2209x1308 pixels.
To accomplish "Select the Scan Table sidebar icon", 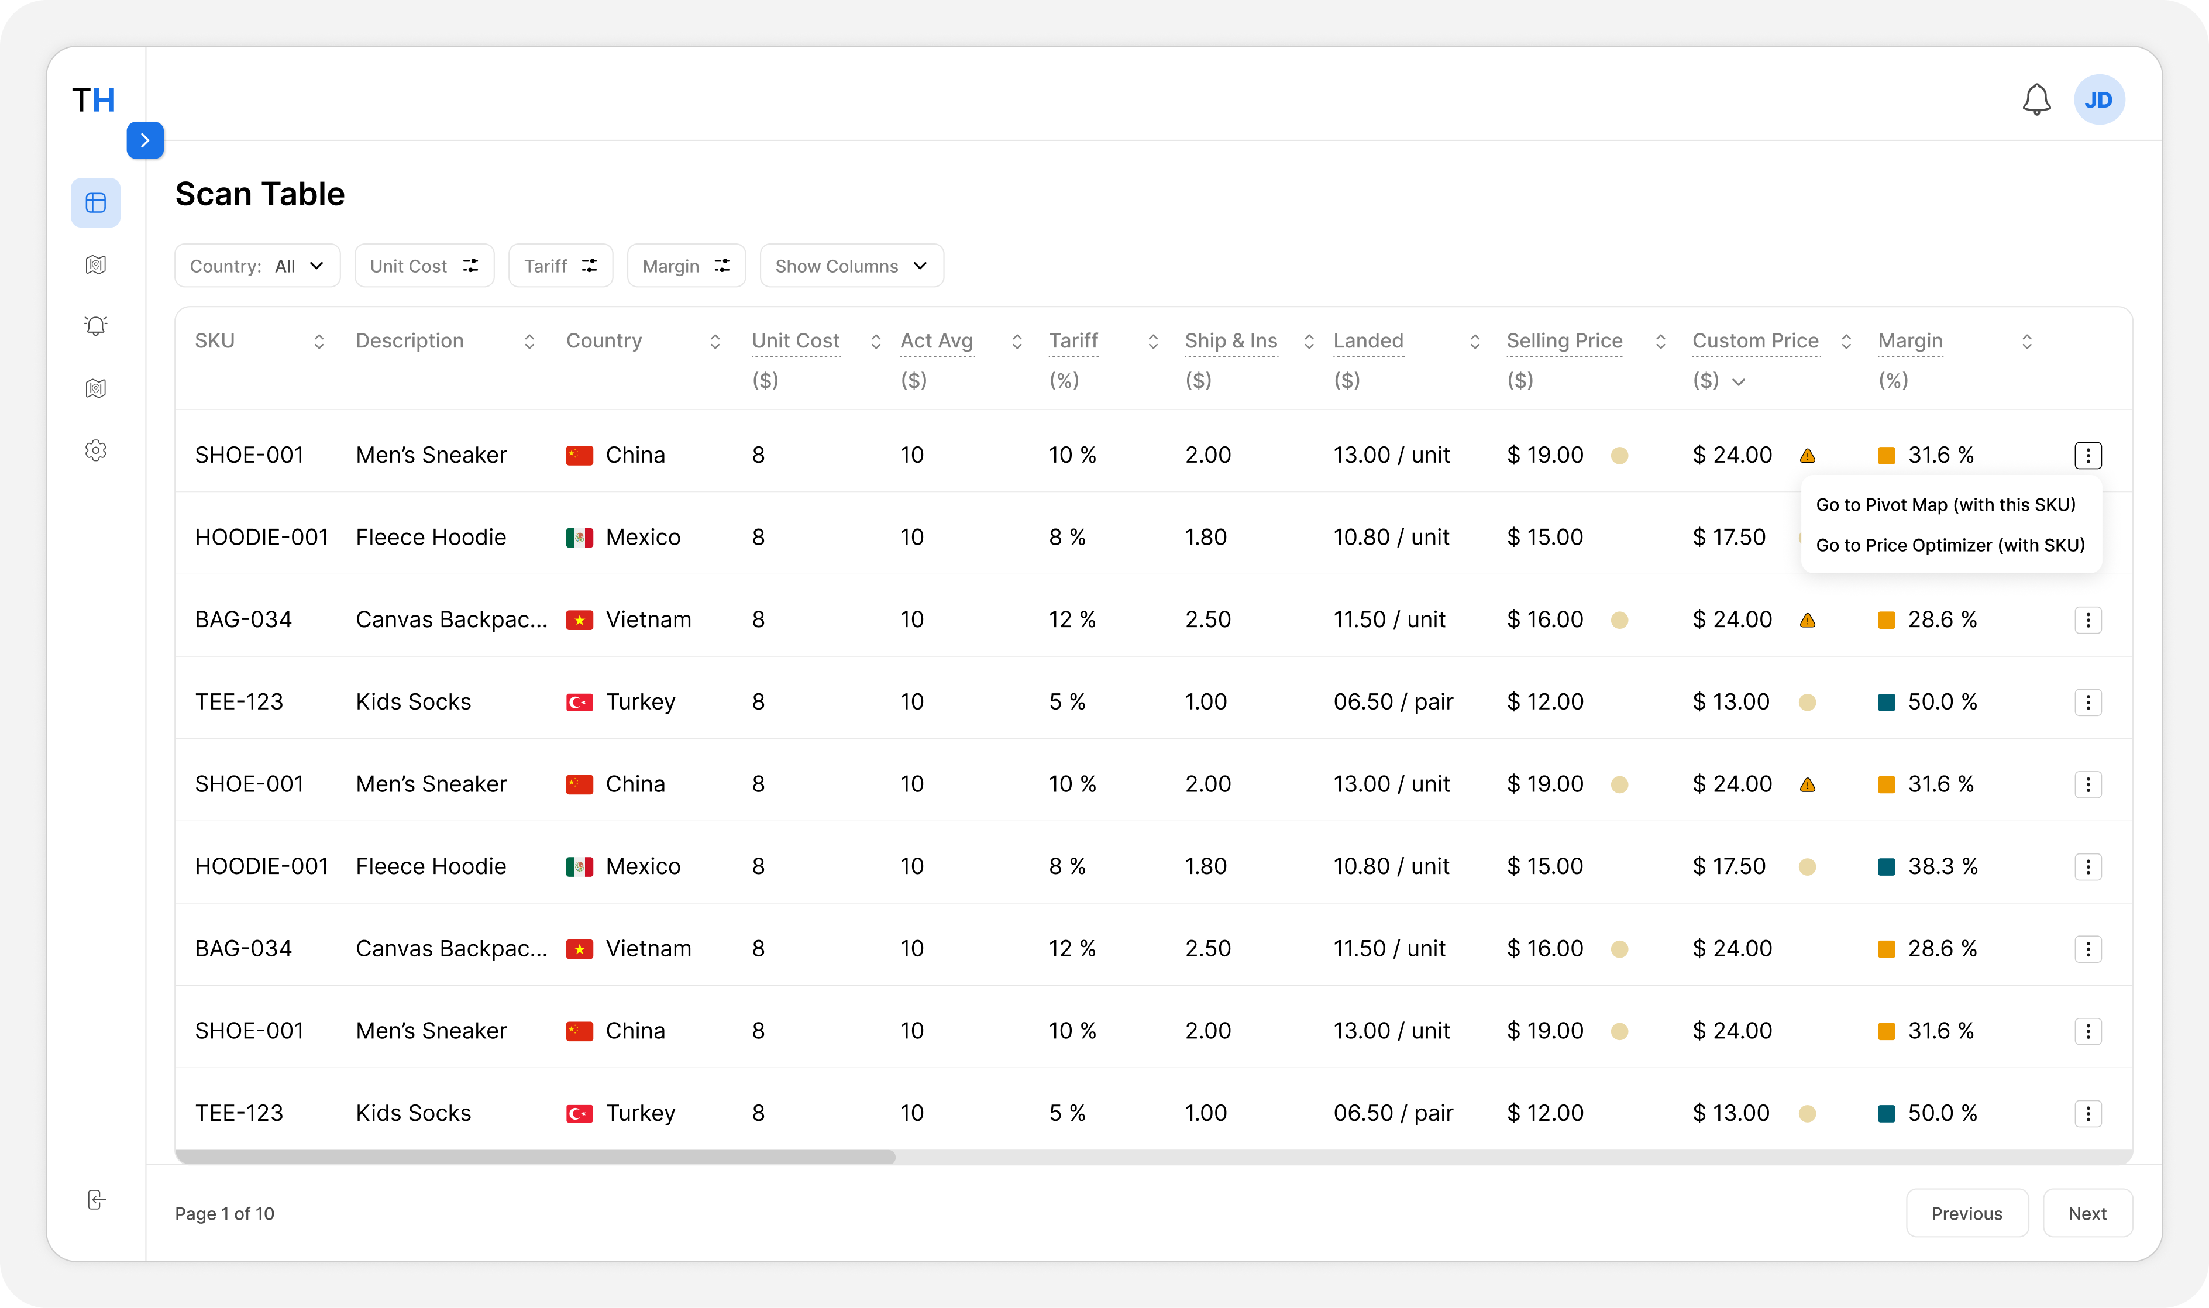I will [x=95, y=203].
